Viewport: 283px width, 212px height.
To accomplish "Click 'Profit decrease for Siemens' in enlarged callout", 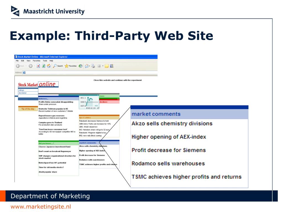I will 169,150.
